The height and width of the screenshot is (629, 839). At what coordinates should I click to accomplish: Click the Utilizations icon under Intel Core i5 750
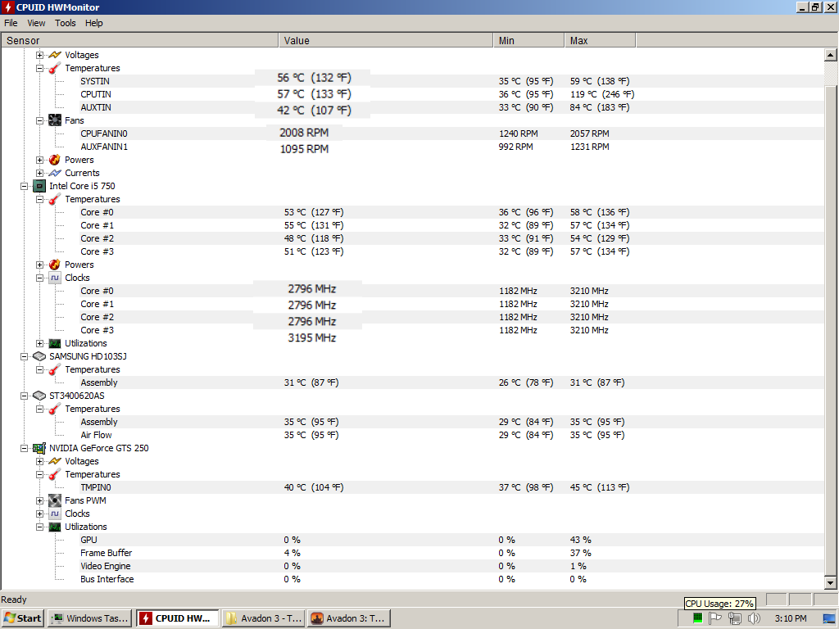point(55,343)
